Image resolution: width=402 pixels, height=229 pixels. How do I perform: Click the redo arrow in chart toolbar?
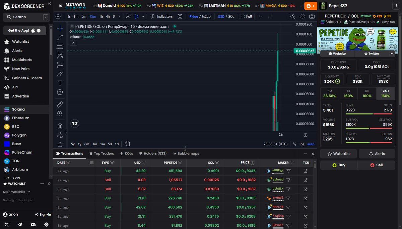tap(270, 16)
